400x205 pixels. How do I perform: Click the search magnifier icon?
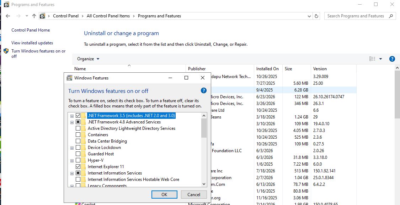pyautogui.click(x=391, y=16)
